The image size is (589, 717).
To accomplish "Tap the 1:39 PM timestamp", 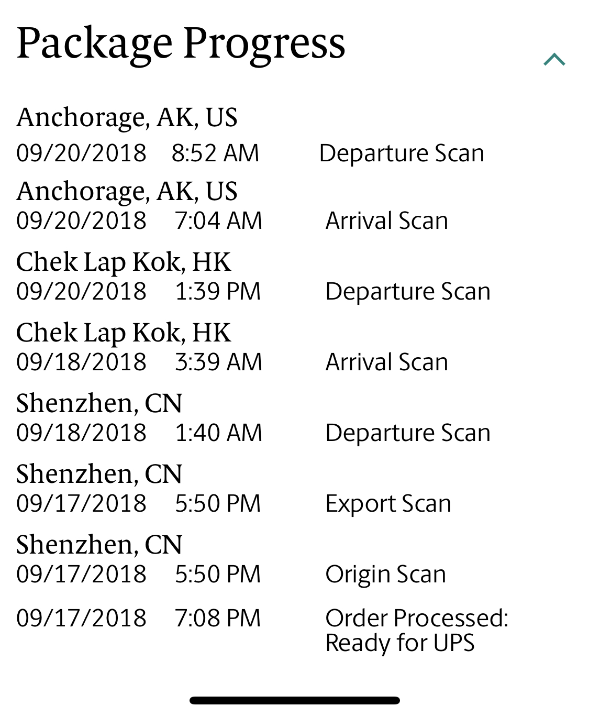I will (x=218, y=292).
